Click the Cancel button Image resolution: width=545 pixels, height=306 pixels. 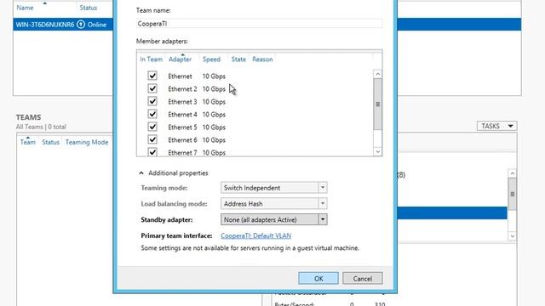tap(363, 278)
